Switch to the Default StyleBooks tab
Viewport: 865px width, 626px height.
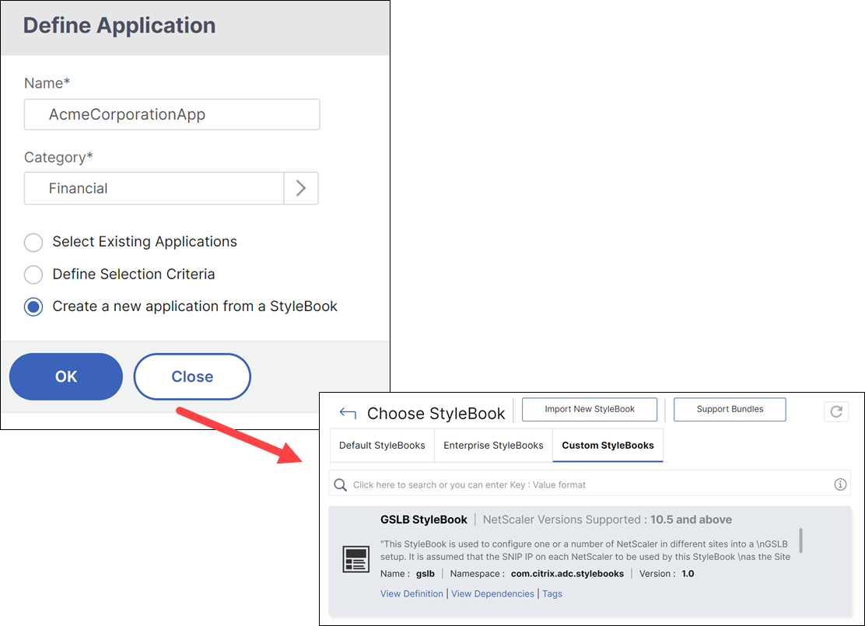tap(382, 445)
